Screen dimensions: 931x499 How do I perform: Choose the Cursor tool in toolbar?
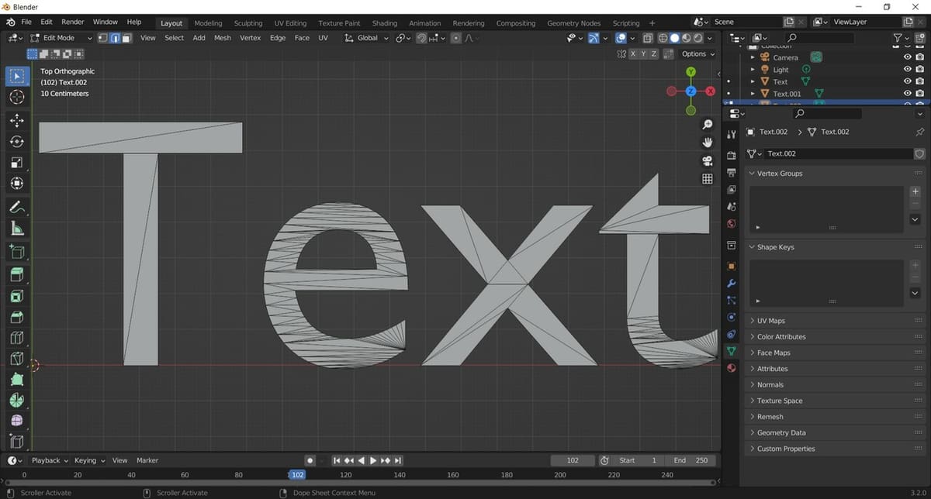click(17, 97)
